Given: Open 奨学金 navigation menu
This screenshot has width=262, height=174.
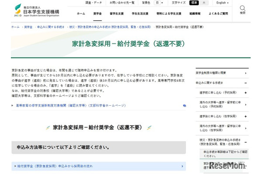Looking at the screenshot, I should pos(97,13).
